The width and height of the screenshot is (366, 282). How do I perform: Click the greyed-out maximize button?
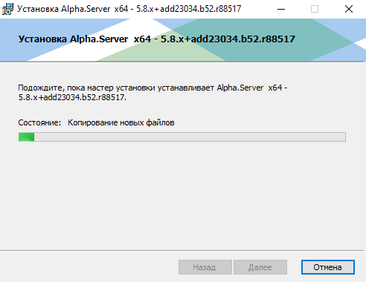point(315,9)
